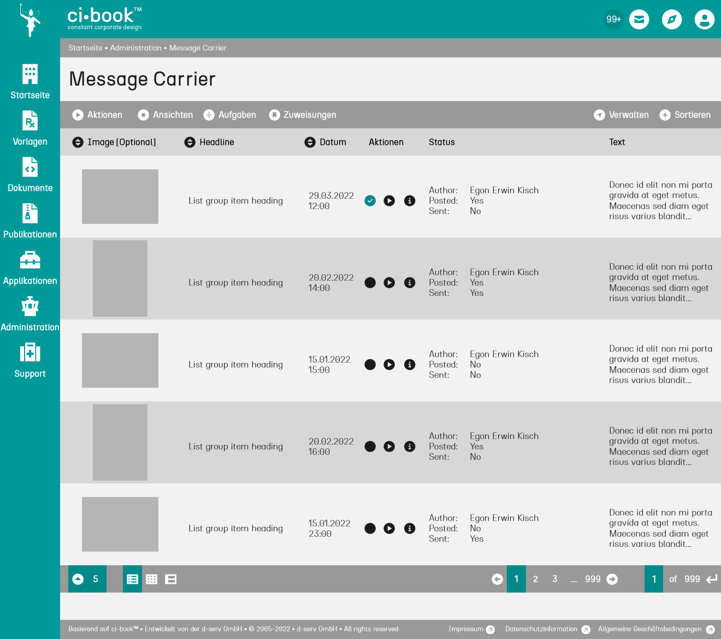Show info for 20.02.2022 14:00 row
This screenshot has height=639, width=721.
click(x=410, y=282)
